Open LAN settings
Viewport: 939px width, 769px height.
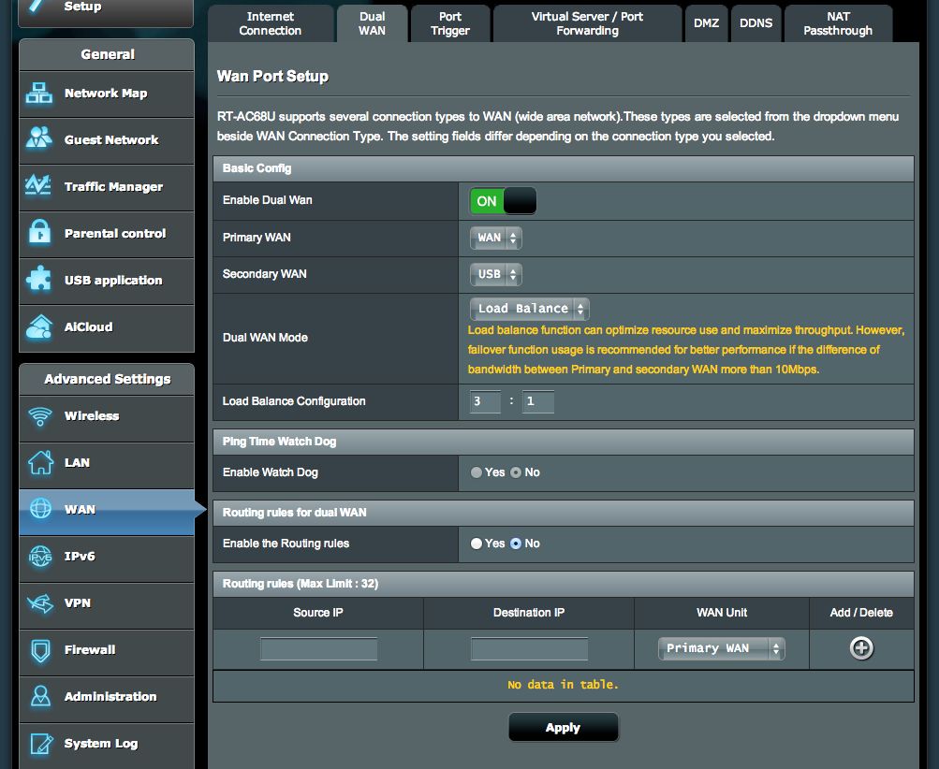click(x=107, y=465)
